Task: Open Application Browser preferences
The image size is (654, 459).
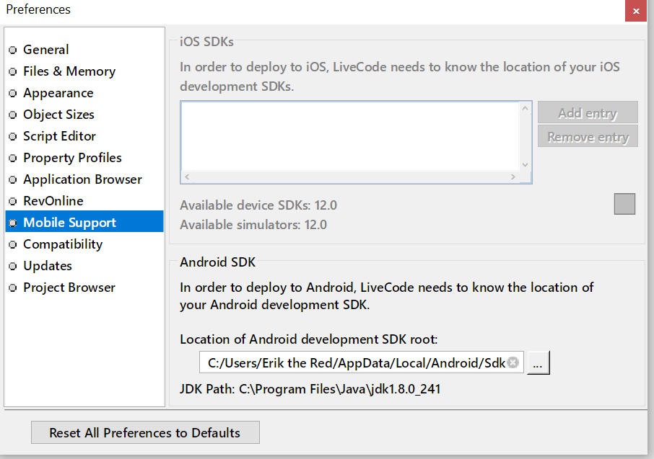Action: 82,179
